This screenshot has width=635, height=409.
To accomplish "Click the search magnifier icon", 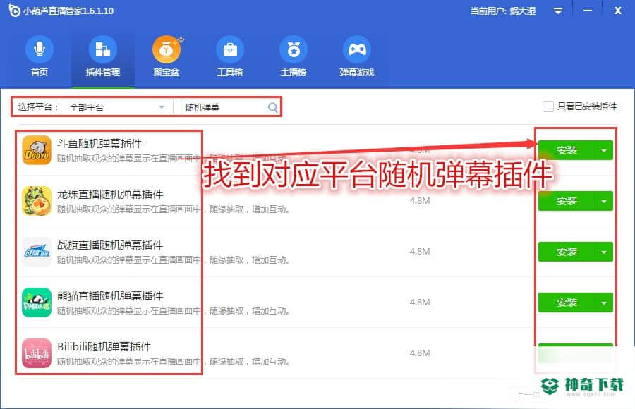I will [273, 107].
